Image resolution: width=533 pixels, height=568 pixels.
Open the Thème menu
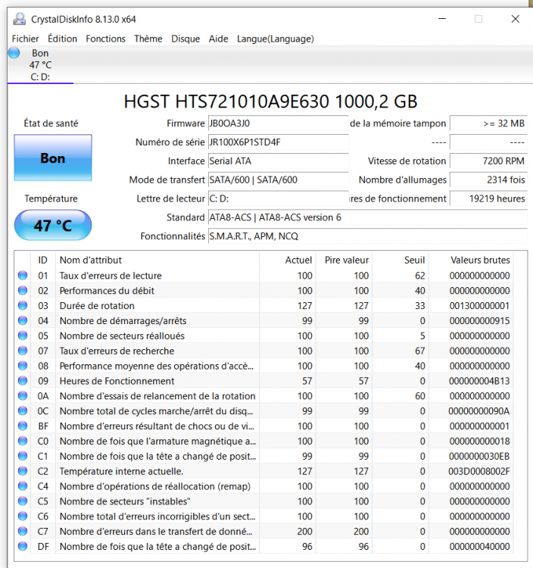[x=148, y=39]
